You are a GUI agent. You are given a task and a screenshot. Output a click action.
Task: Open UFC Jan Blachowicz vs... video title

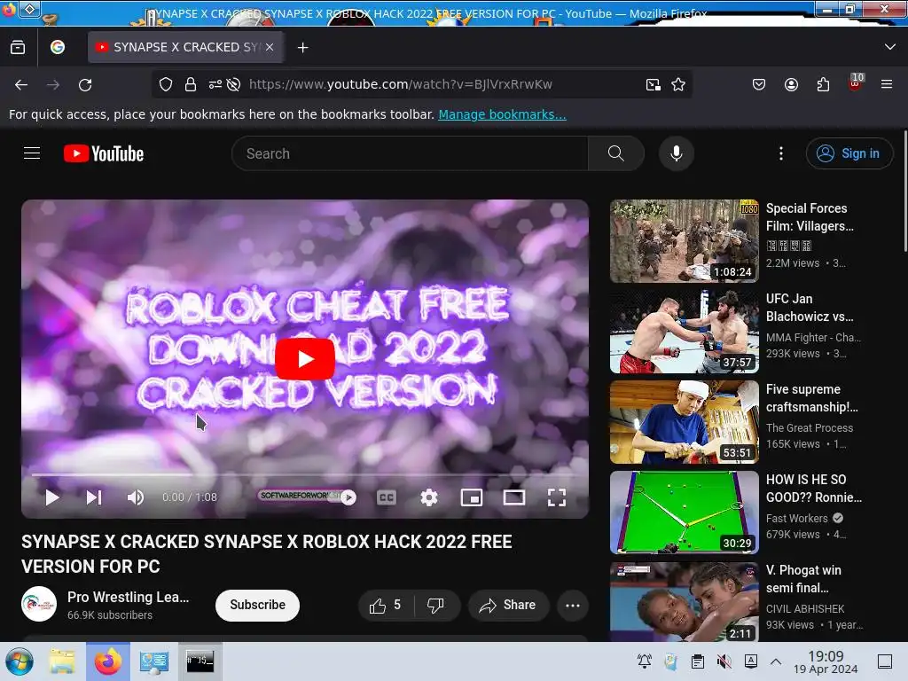tap(810, 308)
